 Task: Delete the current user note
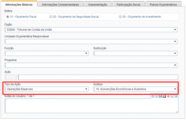168,96
